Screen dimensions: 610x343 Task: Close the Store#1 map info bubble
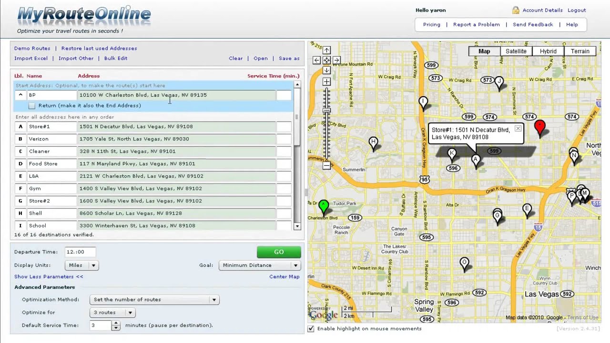tap(518, 129)
